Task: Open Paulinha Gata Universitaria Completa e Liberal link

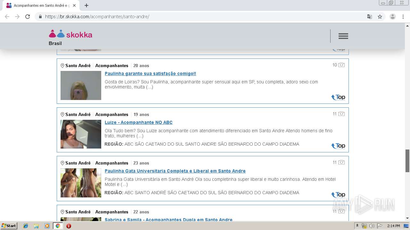Action: tap(175, 171)
